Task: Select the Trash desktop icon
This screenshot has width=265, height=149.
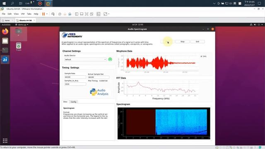Action: point(19,47)
